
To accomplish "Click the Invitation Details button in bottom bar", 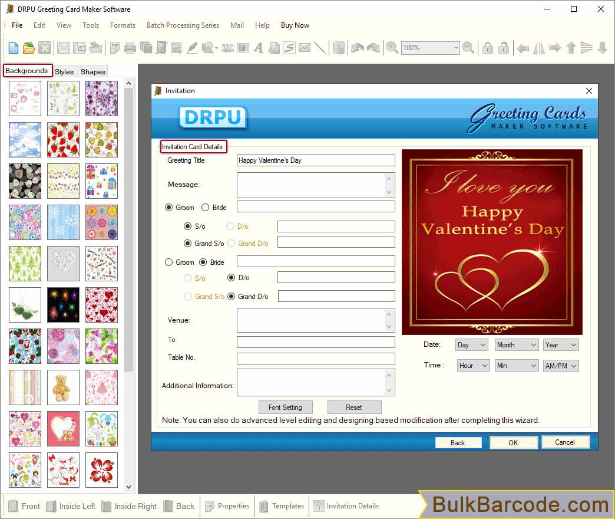I will point(346,506).
